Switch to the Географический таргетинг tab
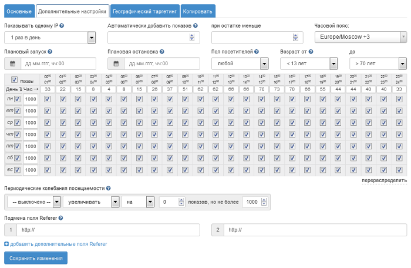 click(x=145, y=11)
